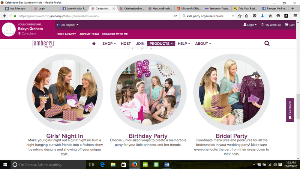The height and width of the screenshot is (169, 300).
Task: Open the Cart
Action: [x=289, y=25]
